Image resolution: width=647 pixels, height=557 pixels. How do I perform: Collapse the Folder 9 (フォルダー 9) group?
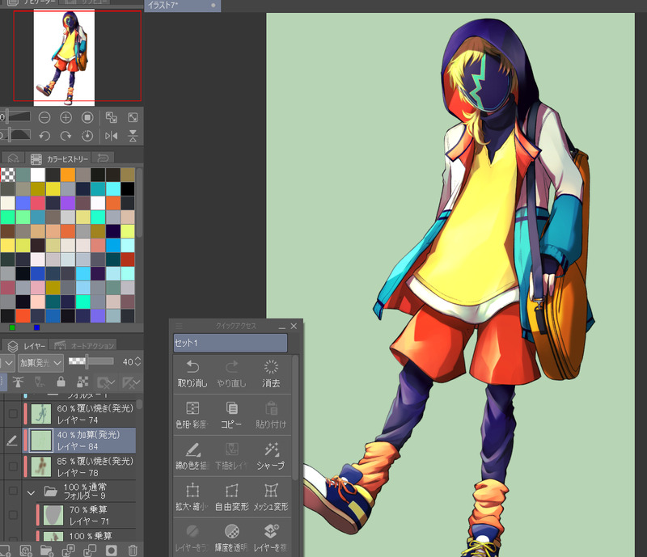coord(32,491)
